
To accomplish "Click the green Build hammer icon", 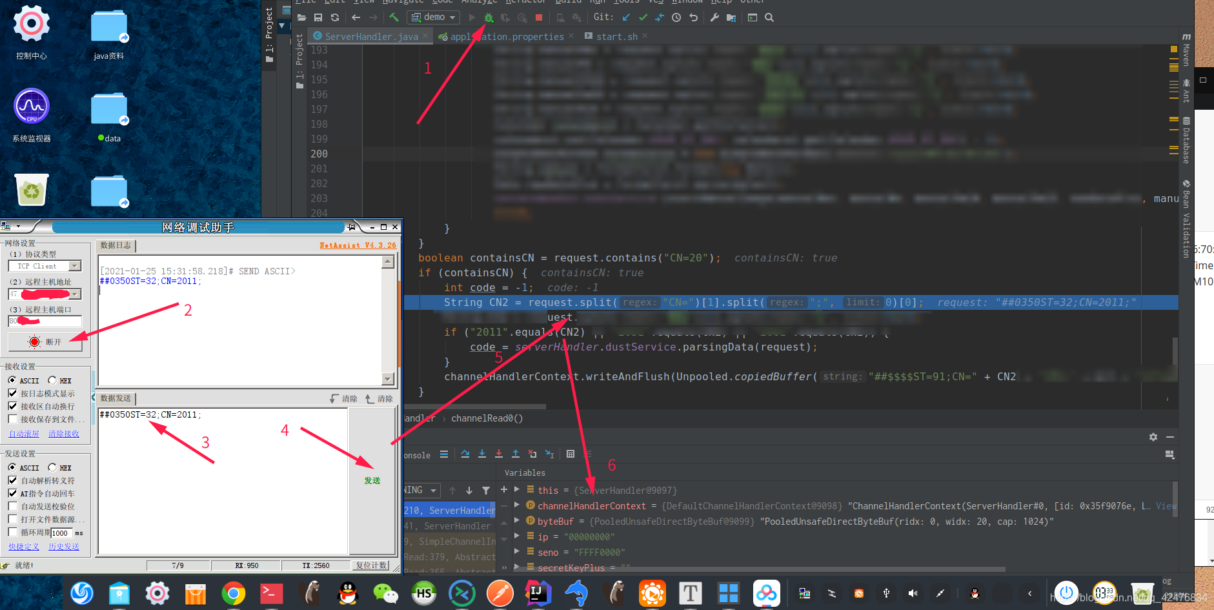I will (x=394, y=17).
